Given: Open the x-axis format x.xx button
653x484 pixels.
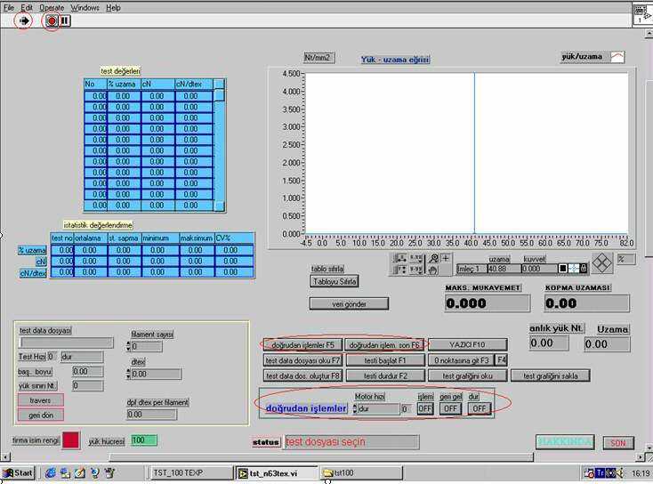Looking at the screenshot, I should coord(415,259).
